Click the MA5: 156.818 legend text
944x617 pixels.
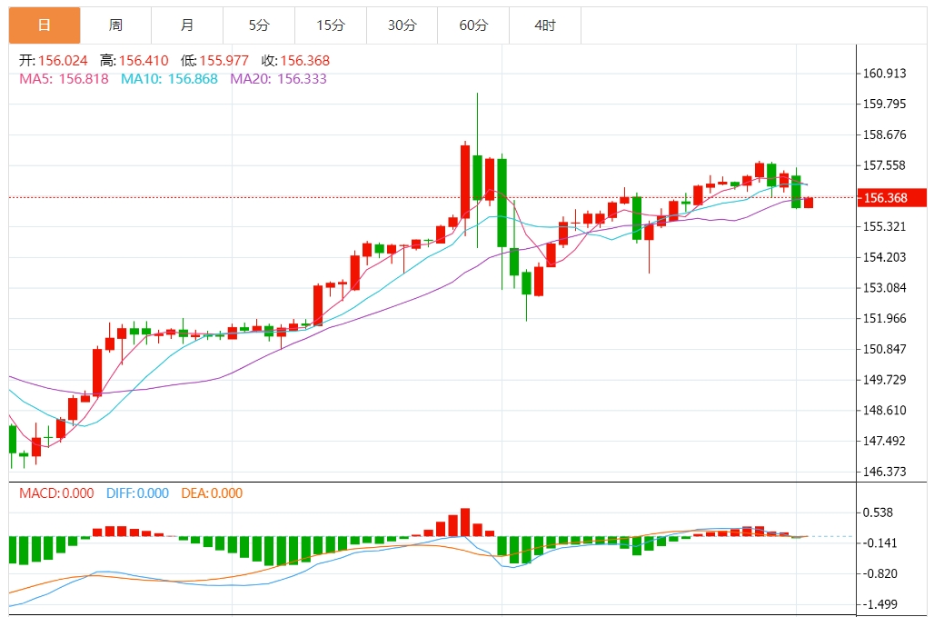[64, 79]
